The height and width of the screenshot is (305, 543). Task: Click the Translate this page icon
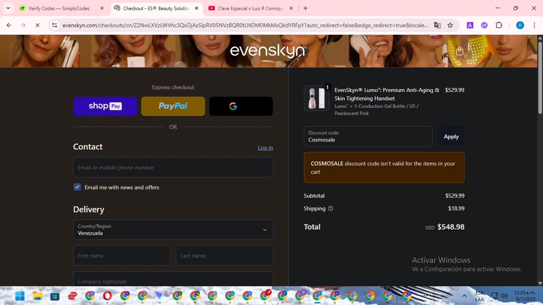tap(437, 25)
